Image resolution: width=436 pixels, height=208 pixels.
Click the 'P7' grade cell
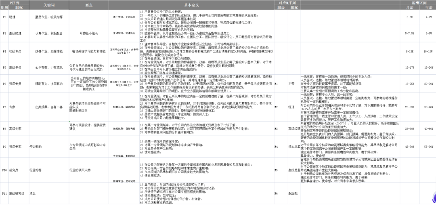tap(4, 107)
